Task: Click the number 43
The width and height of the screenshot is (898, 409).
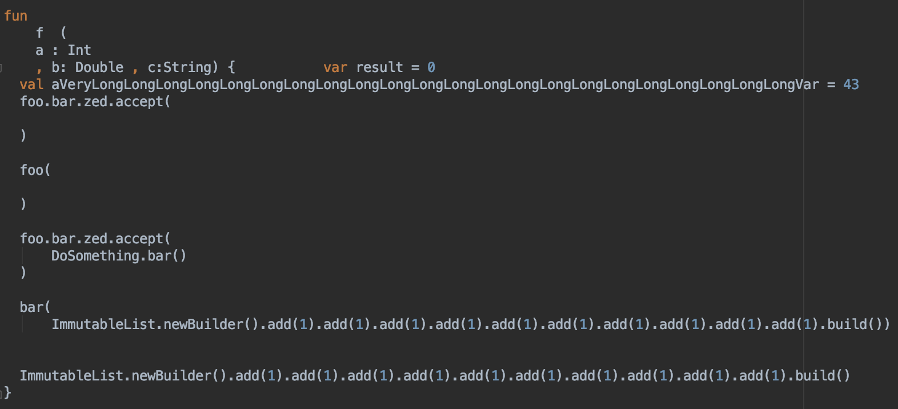Action: [x=851, y=85]
